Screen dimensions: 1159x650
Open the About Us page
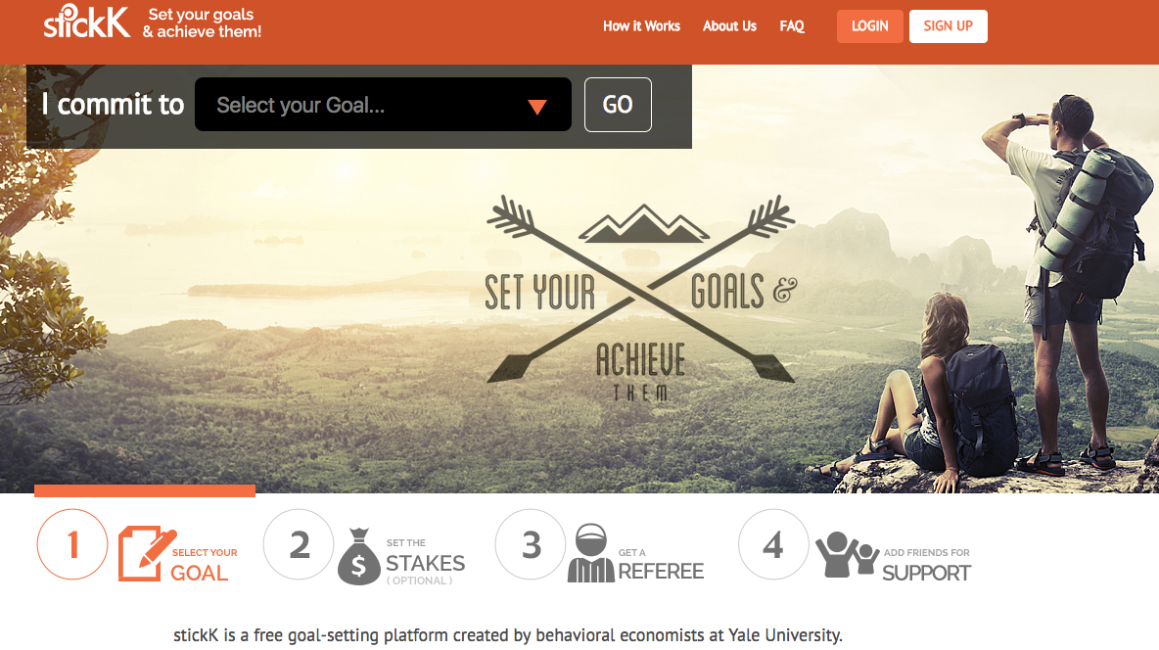click(x=729, y=25)
